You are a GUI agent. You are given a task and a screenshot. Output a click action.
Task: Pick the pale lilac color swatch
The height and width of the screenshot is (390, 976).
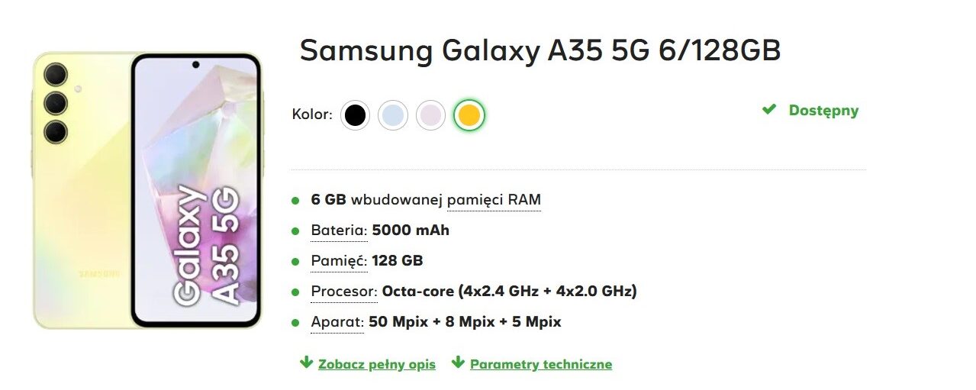431,115
